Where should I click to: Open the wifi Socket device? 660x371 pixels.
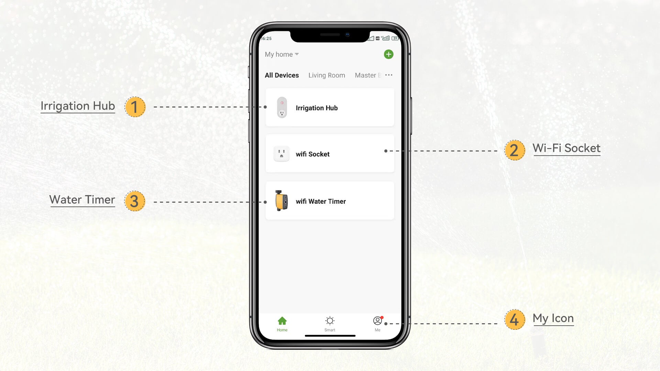coord(330,154)
